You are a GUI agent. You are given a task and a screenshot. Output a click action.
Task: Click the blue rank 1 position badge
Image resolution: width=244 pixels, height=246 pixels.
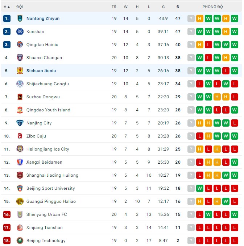(x=7, y=19)
